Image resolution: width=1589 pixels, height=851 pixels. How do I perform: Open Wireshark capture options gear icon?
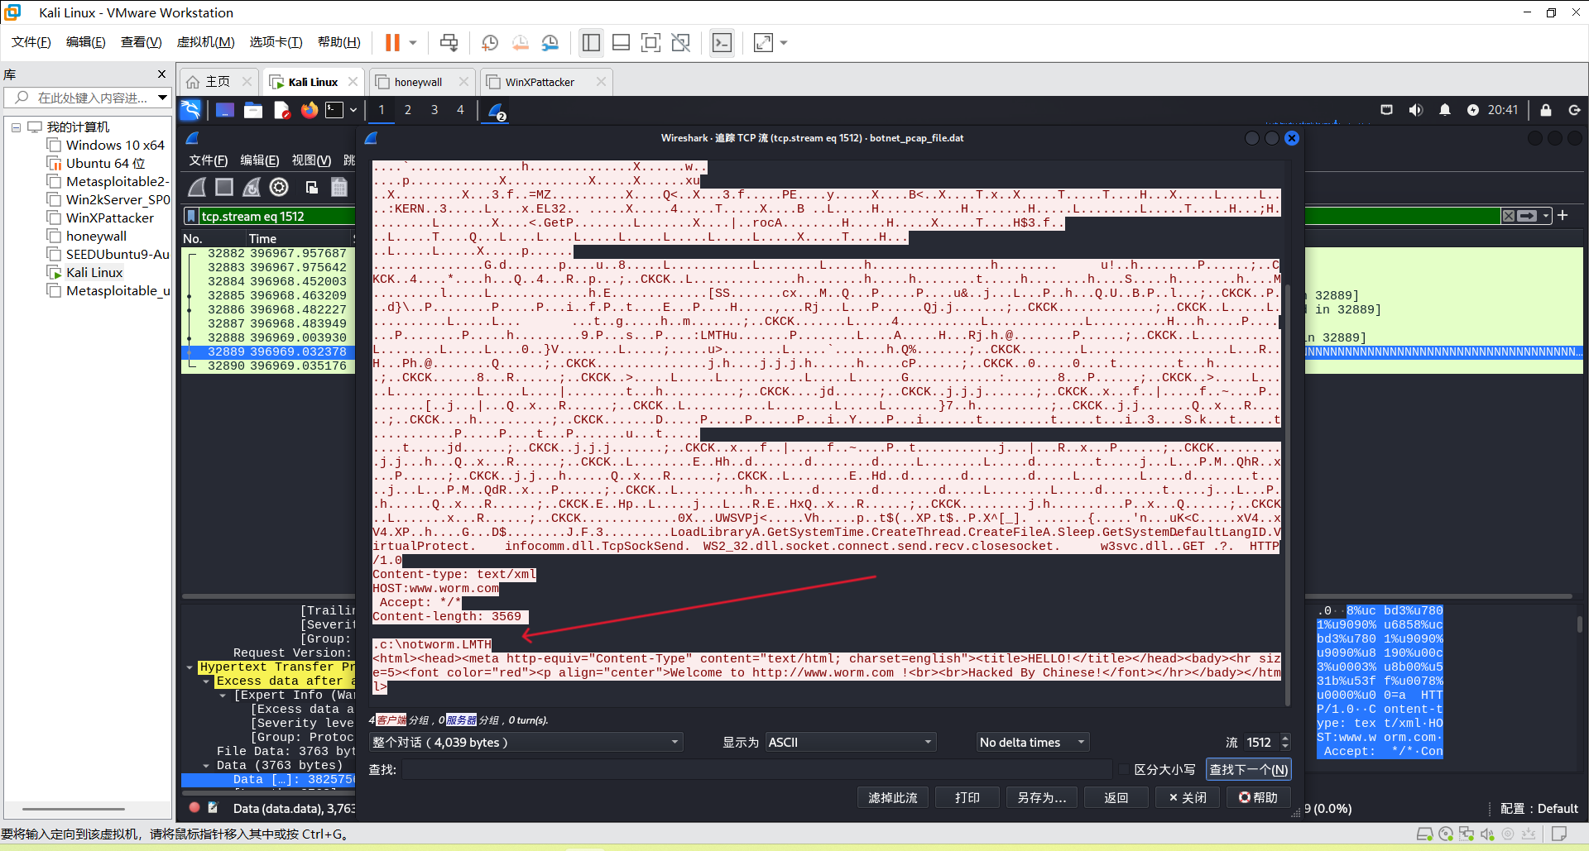(x=280, y=188)
